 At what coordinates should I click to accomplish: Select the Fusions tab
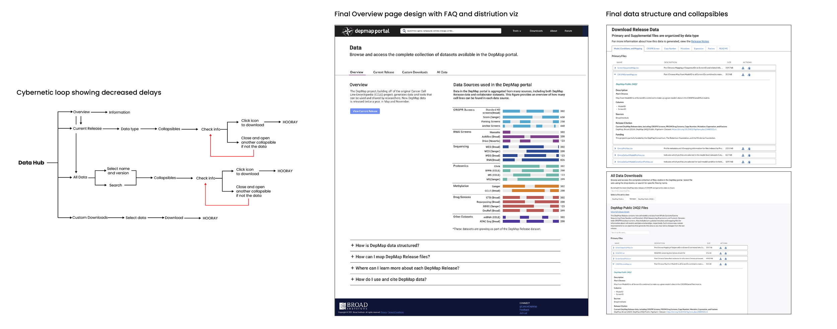pos(711,48)
